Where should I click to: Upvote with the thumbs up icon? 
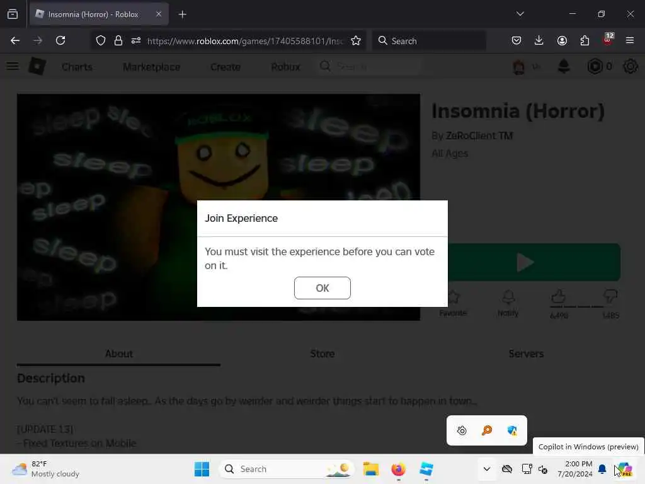tap(558, 296)
